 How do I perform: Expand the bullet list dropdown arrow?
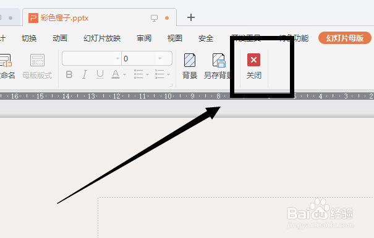[x=147, y=75]
